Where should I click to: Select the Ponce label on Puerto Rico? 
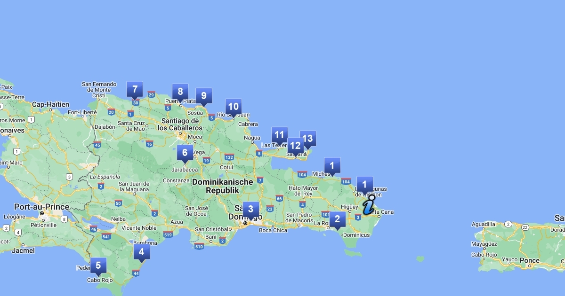pos(530,260)
